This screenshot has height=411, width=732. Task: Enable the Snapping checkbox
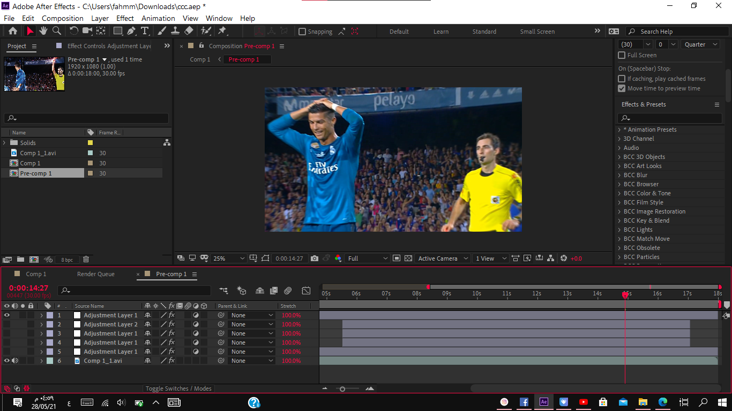click(x=302, y=32)
